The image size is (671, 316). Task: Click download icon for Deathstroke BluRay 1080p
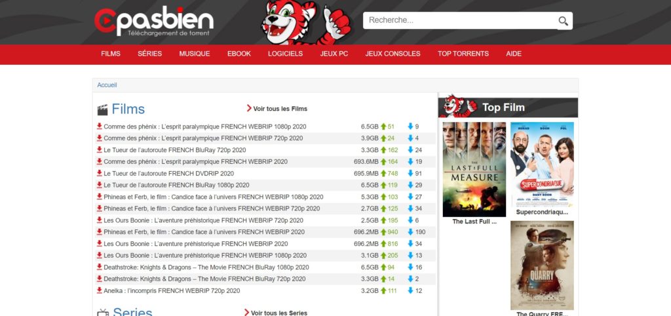pos(100,267)
